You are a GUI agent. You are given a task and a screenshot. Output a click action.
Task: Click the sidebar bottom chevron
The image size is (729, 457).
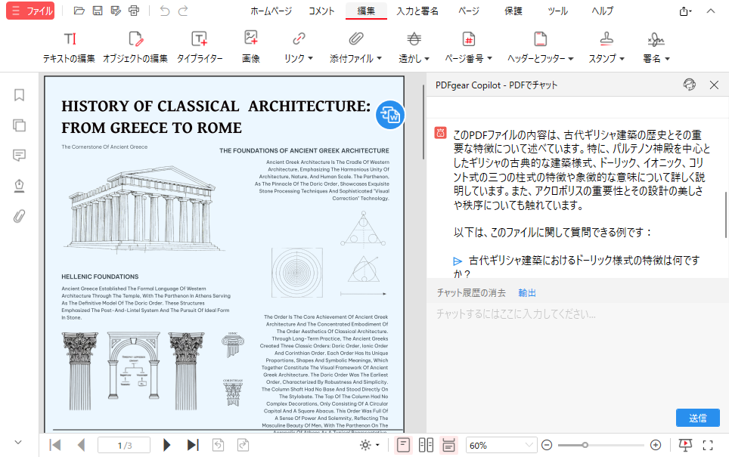click(x=18, y=443)
